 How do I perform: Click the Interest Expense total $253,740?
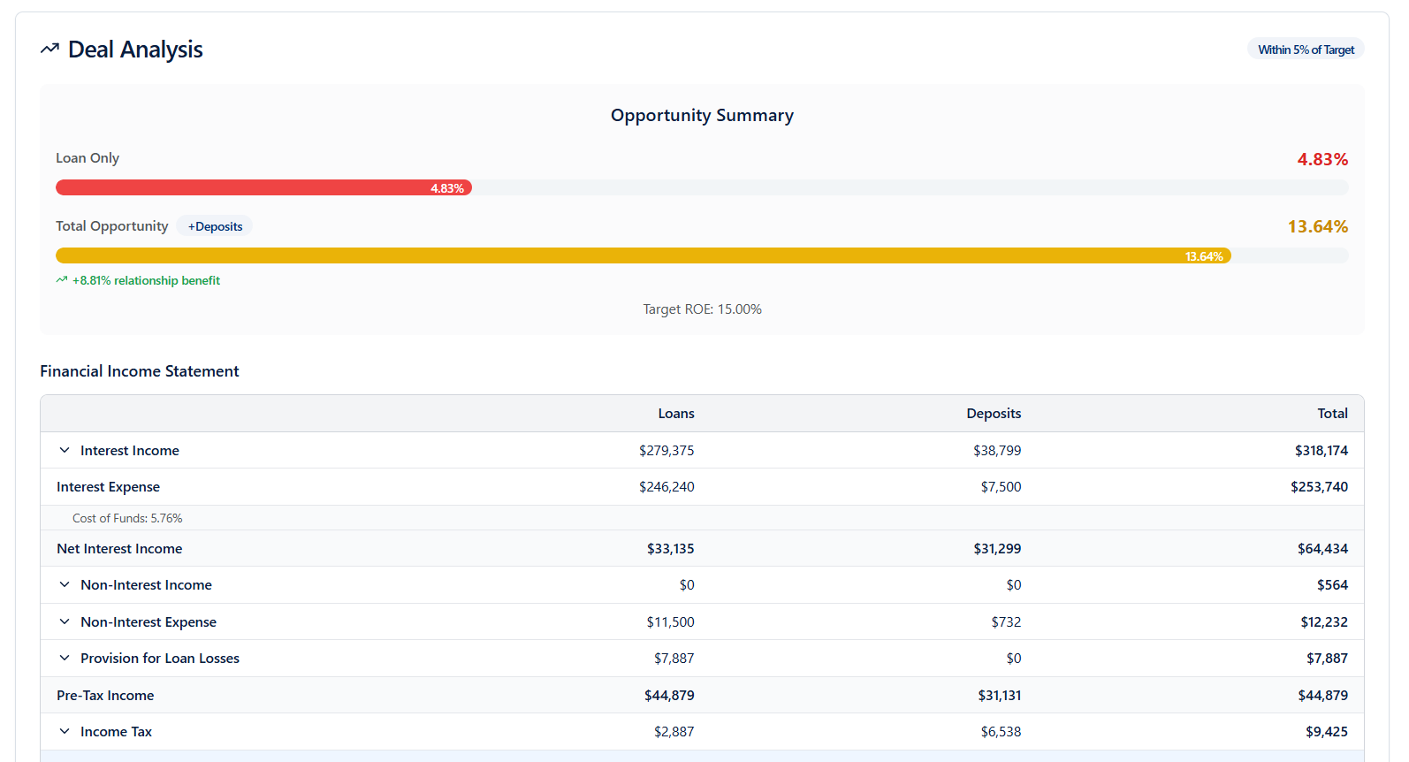click(x=1319, y=487)
